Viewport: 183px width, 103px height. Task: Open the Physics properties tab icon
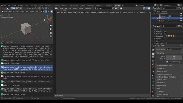[153, 82]
